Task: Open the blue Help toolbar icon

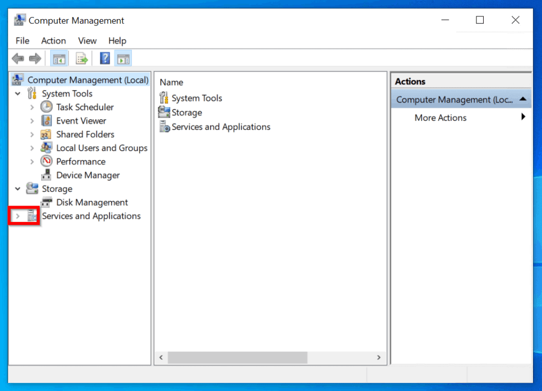Action: 105,58
